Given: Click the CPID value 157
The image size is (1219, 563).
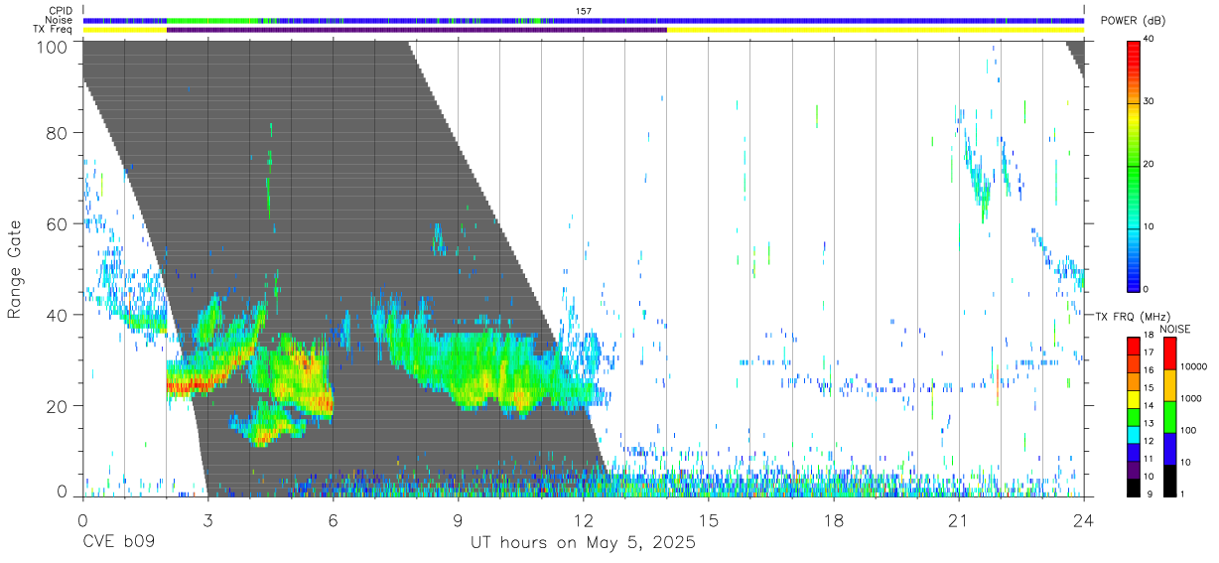Looking at the screenshot, I should click(x=583, y=11).
